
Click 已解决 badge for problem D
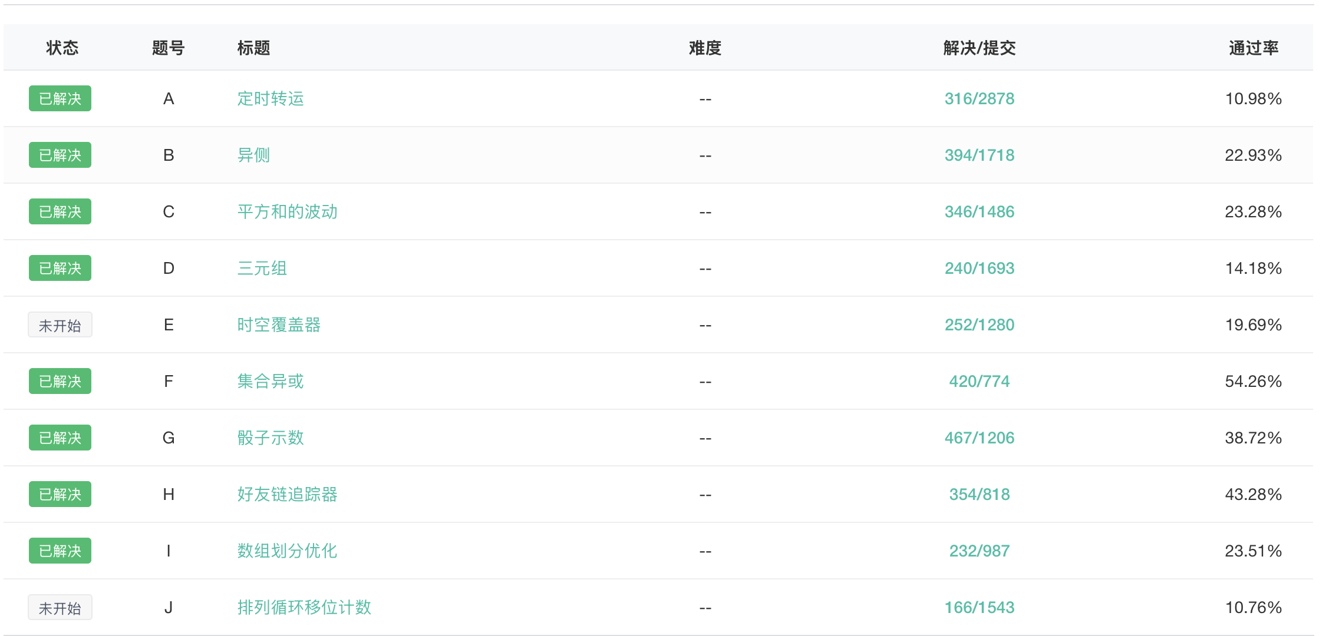coord(60,268)
